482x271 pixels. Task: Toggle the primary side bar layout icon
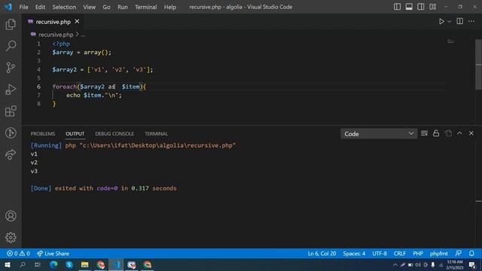coord(397,7)
